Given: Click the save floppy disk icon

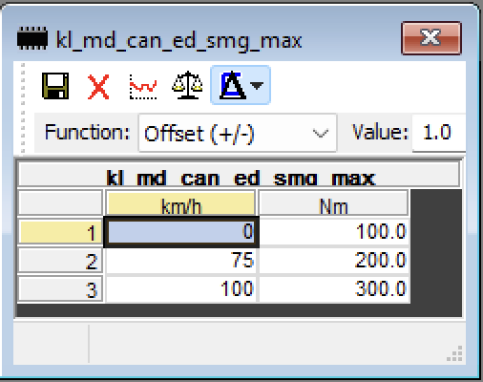Looking at the screenshot, I should 55,86.
